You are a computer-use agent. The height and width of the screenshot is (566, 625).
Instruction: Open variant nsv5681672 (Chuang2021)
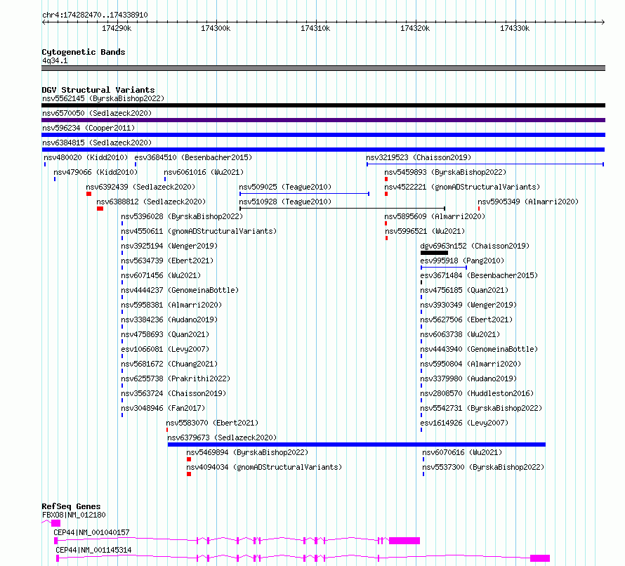tap(169, 364)
